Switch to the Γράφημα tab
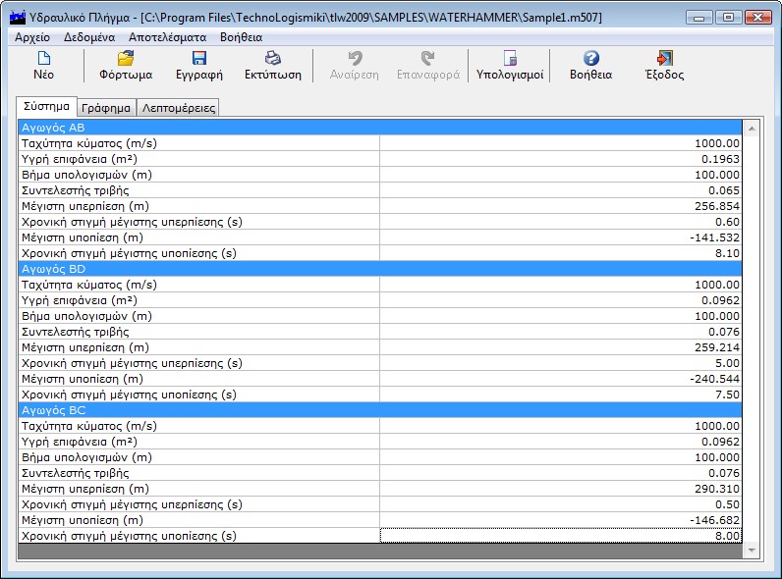 tap(106, 108)
